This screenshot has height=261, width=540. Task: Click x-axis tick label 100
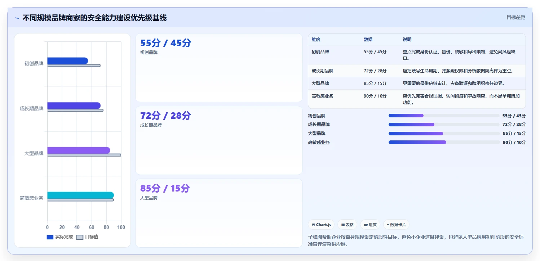[121, 228]
